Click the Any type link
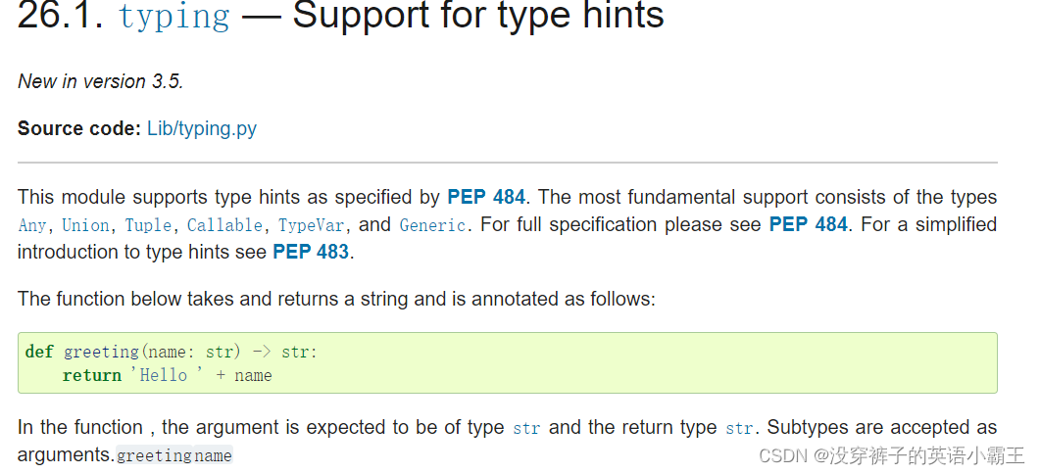The image size is (1040, 474). click(31, 226)
